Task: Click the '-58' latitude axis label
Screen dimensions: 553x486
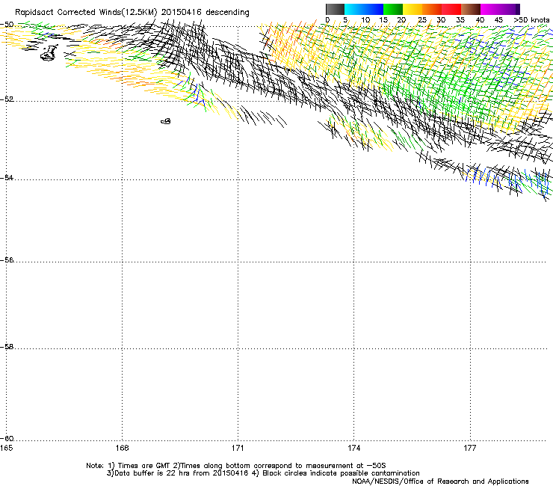Action: point(7,347)
